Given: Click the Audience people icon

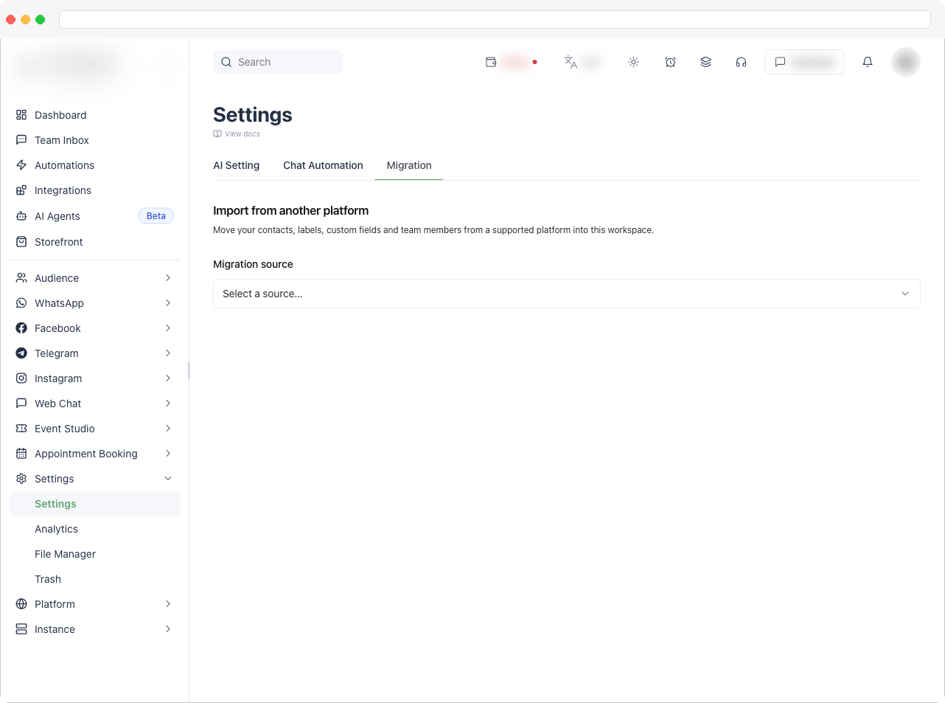Looking at the screenshot, I should 21,278.
